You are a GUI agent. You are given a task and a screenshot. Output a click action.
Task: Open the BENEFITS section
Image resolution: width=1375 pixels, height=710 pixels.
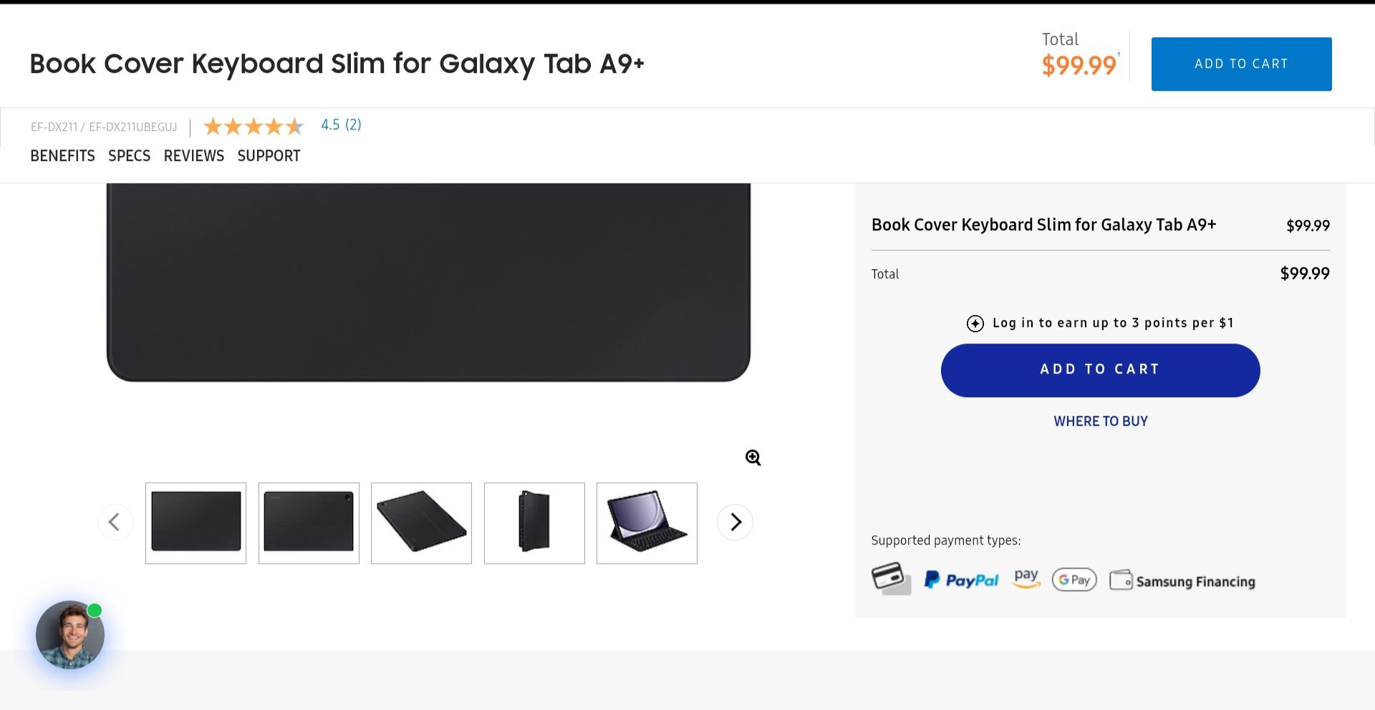pos(62,156)
